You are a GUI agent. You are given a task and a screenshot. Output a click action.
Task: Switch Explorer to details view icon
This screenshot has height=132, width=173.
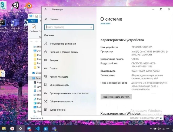[157, 118]
